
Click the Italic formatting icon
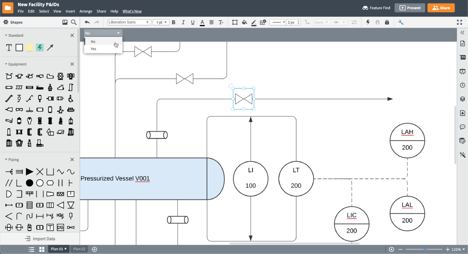click(183, 23)
